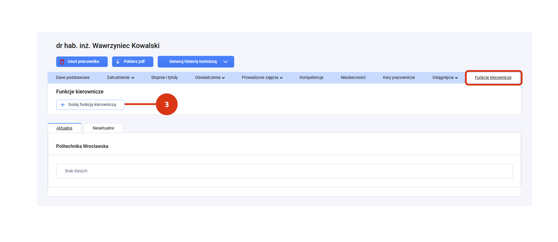
Task: Click the Brak danych row
Action: tap(284, 171)
